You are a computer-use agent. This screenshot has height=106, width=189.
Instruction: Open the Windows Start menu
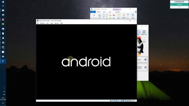(x=3, y=2)
